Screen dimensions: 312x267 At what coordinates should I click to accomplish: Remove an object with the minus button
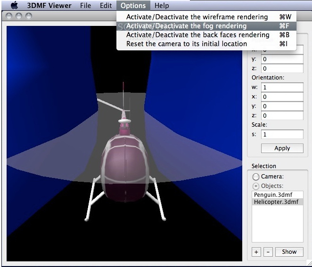click(x=268, y=252)
